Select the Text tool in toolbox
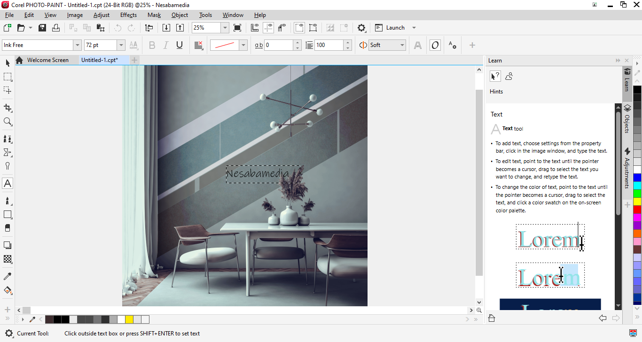 tap(8, 183)
